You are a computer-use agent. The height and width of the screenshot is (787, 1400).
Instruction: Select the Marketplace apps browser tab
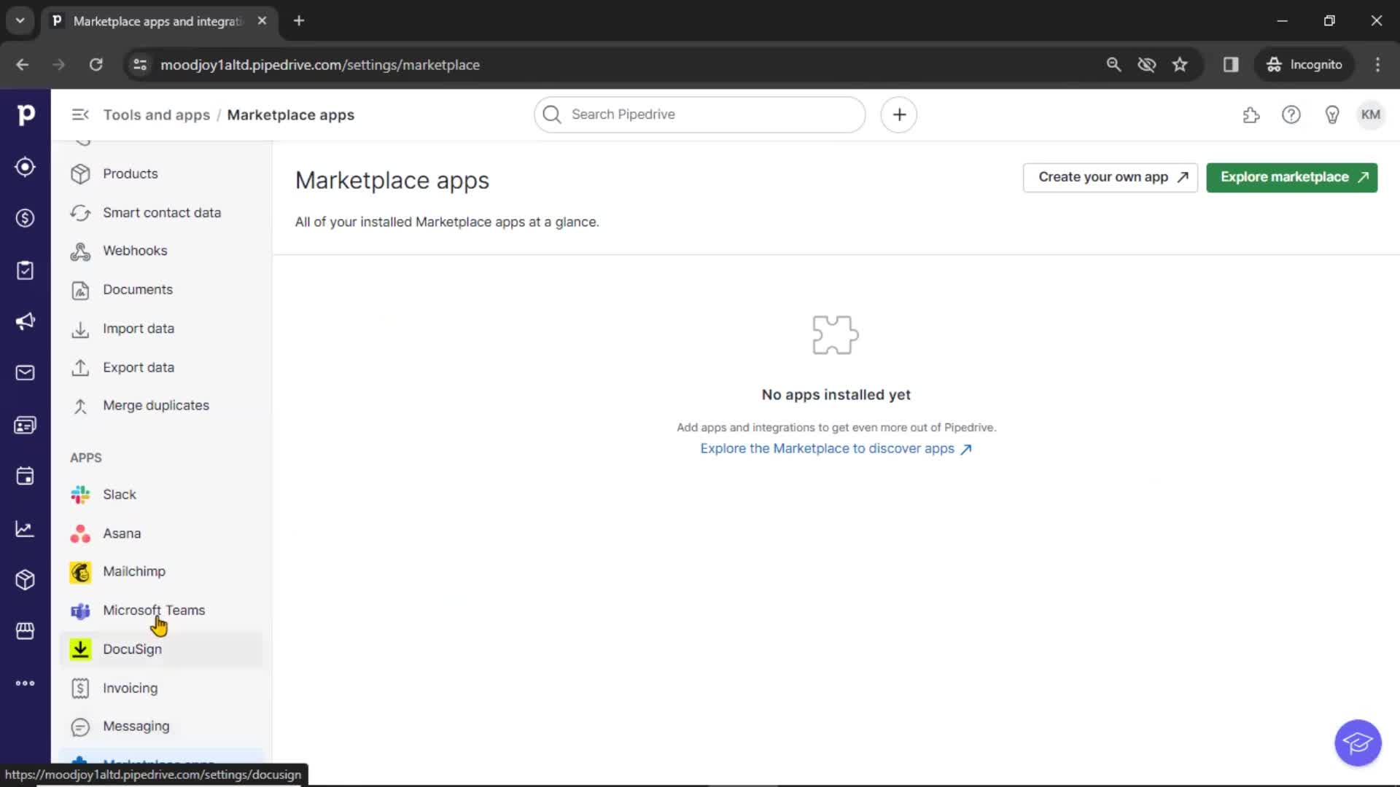[160, 21]
